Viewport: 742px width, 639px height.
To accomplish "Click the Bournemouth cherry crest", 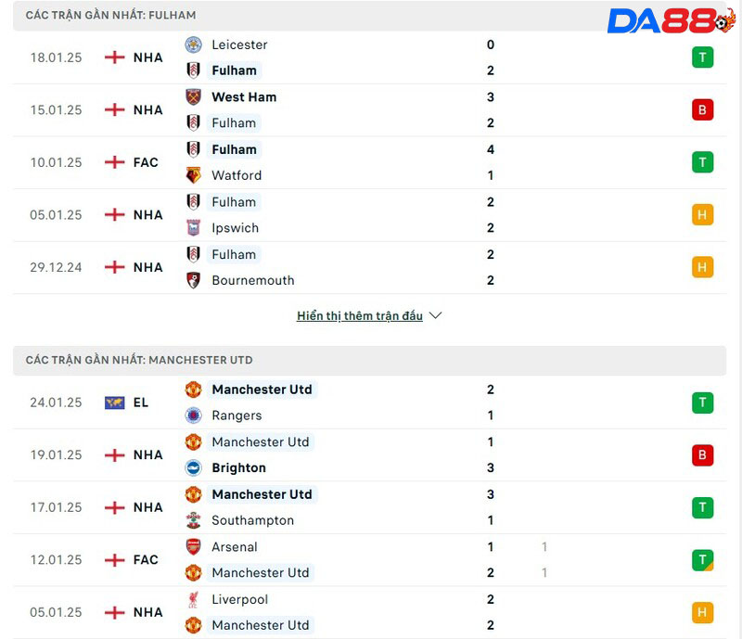I will tap(193, 280).
